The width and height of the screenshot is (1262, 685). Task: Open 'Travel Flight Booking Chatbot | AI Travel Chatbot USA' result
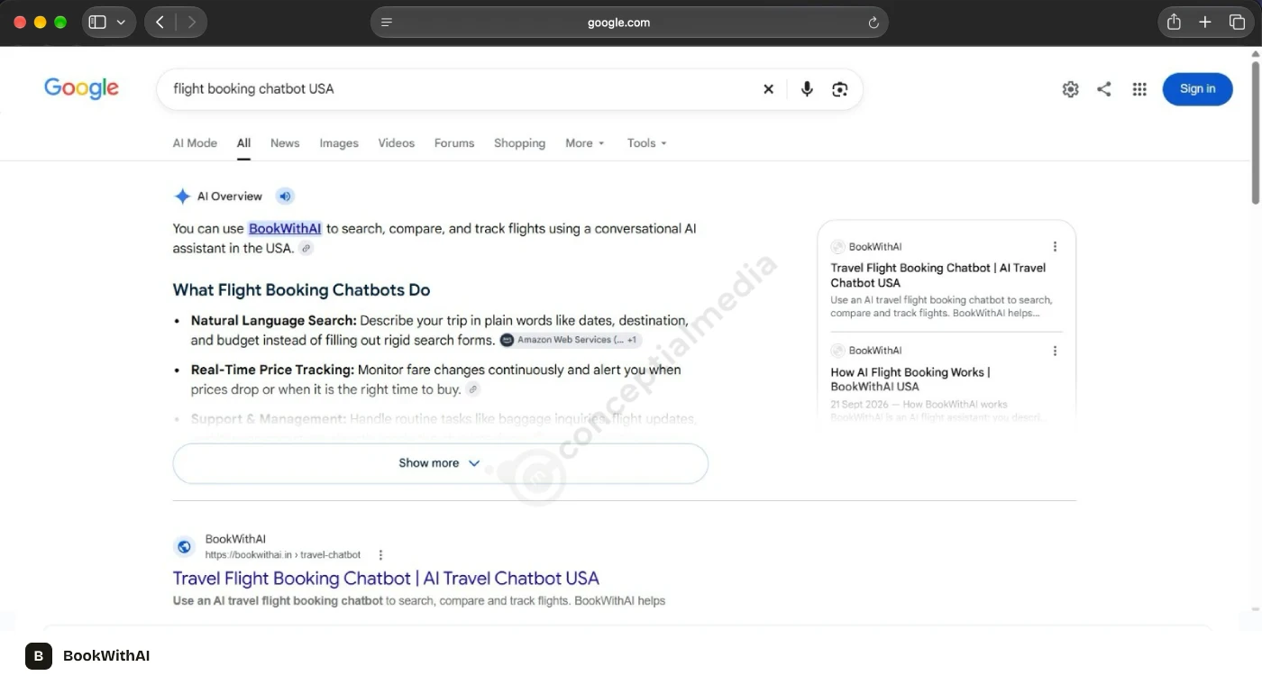click(386, 578)
